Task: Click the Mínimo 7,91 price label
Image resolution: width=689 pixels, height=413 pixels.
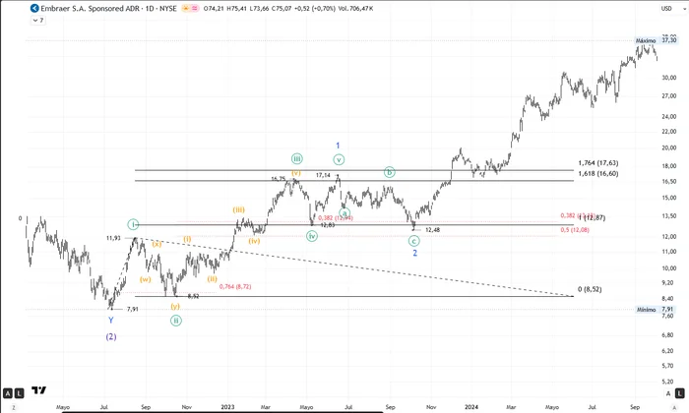Action: (655, 310)
